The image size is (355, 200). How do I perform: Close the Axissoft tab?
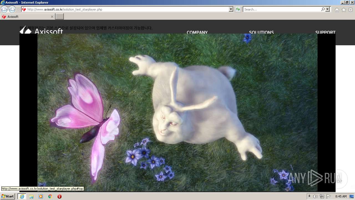(x=52, y=17)
